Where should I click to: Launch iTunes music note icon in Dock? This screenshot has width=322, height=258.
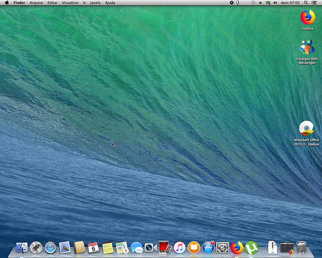(179, 248)
